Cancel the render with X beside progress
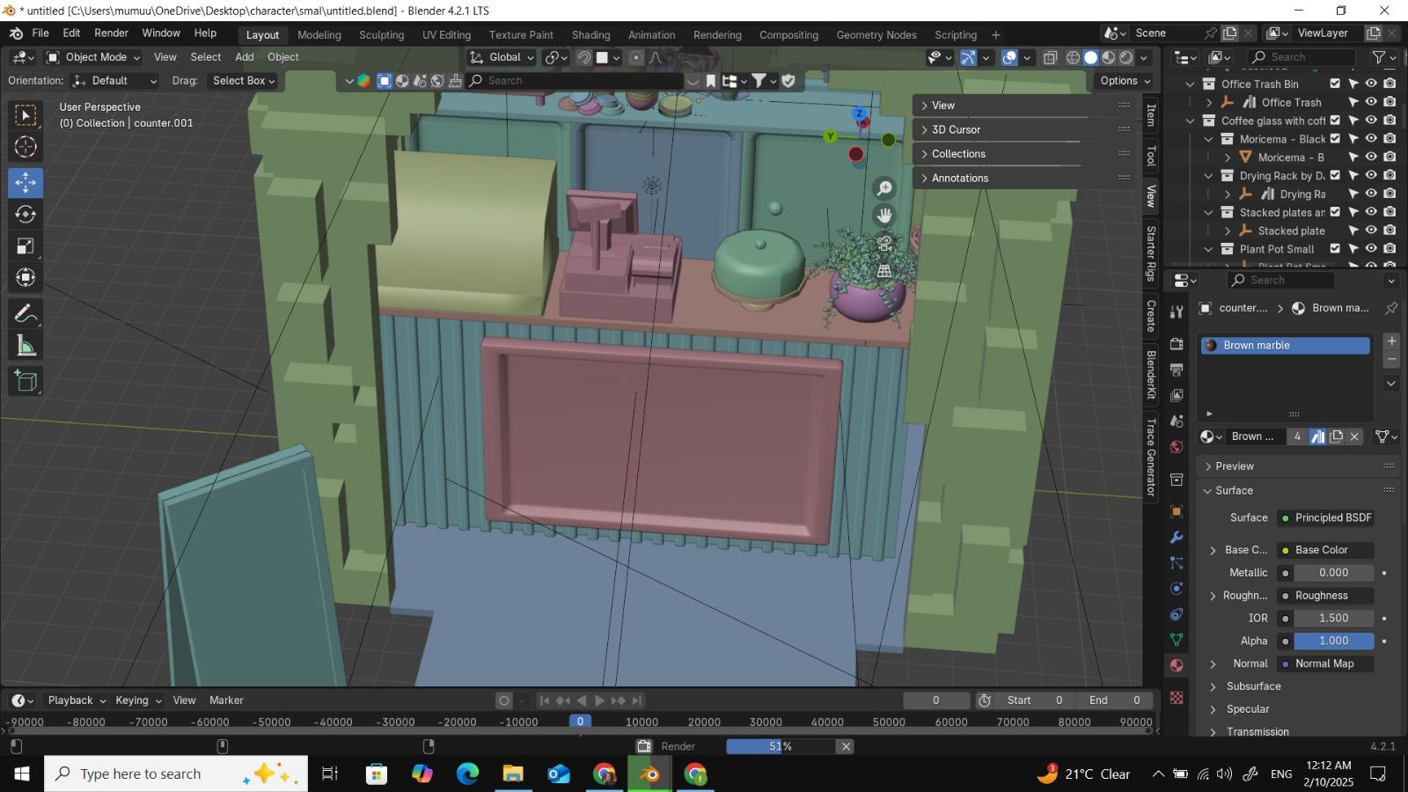 click(846, 746)
